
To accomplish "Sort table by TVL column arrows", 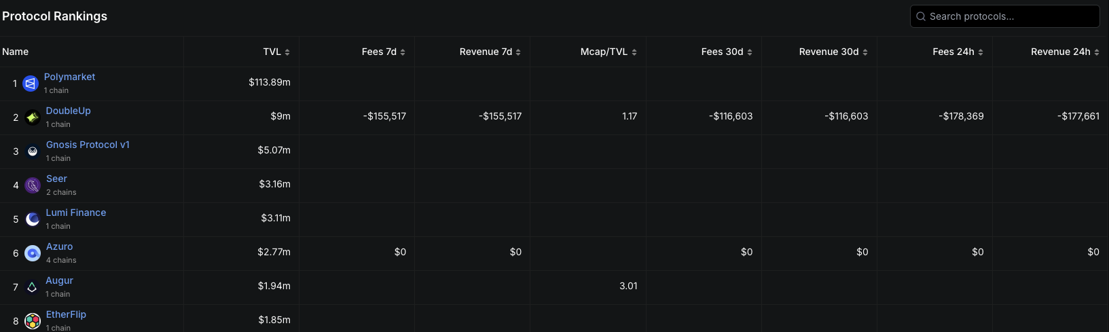I will click(287, 52).
